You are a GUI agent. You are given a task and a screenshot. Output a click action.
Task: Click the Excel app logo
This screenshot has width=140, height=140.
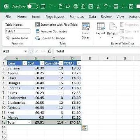click(x=6, y=6)
